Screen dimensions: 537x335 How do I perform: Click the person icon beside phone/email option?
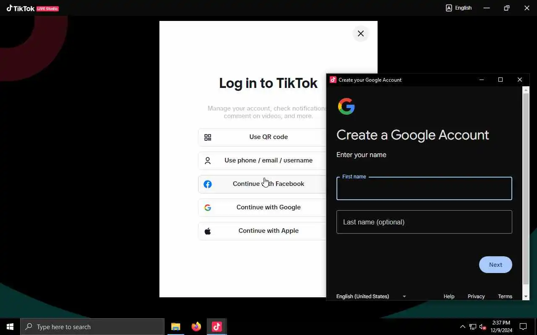[x=208, y=161]
